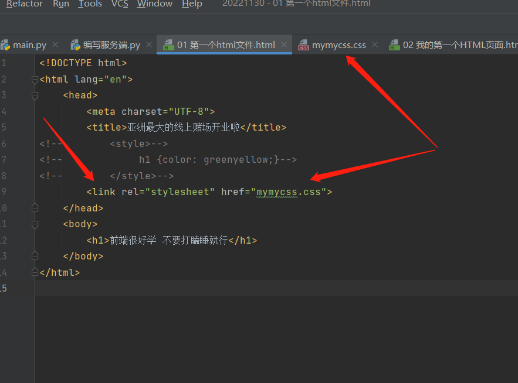Click the closing body fold marker
The width and height of the screenshot is (518, 383).
pyautogui.click(x=35, y=256)
